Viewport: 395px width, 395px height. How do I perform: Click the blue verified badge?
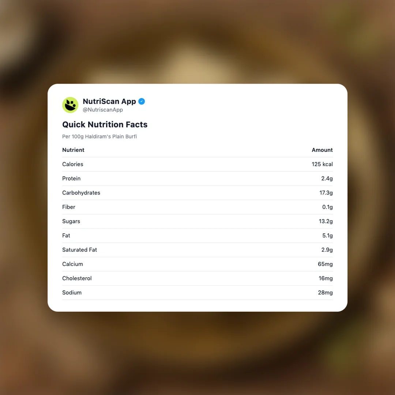pyautogui.click(x=142, y=101)
